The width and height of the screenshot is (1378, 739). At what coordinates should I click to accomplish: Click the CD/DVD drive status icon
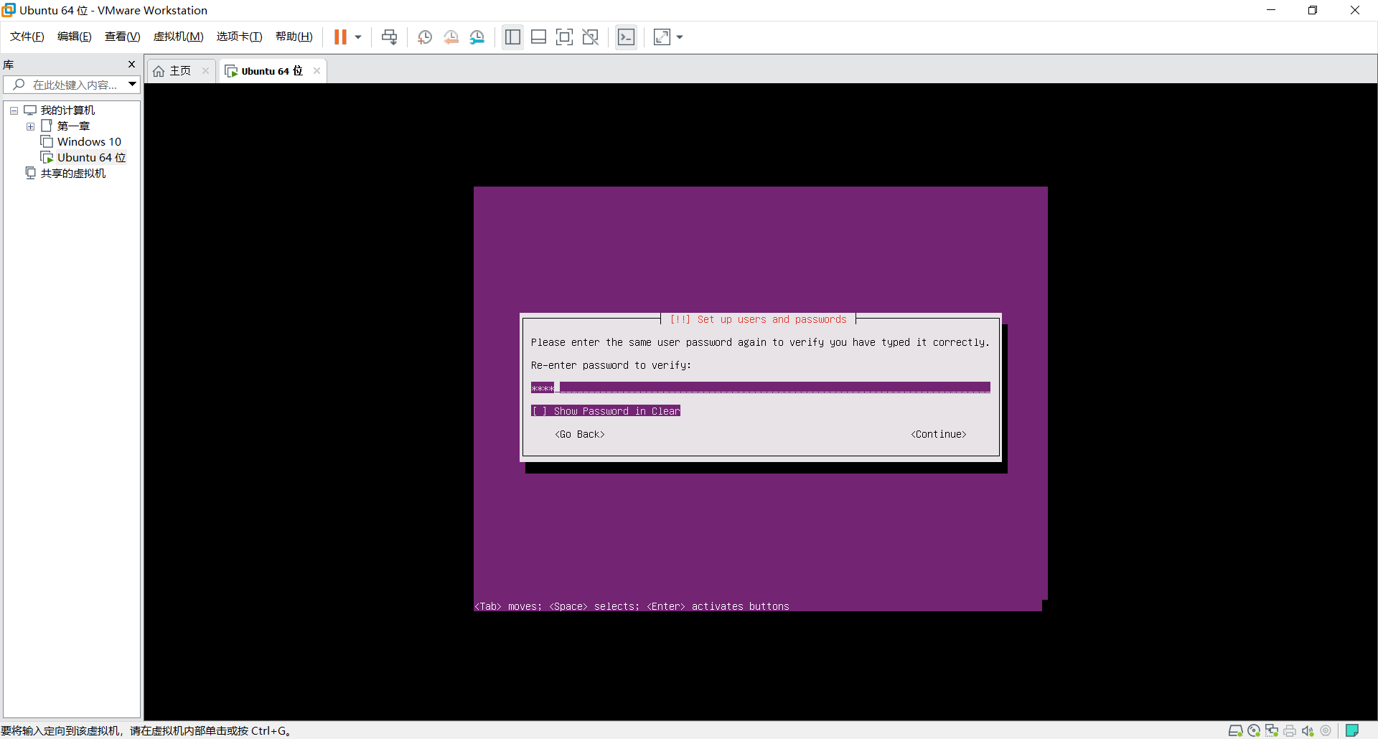point(1254,730)
